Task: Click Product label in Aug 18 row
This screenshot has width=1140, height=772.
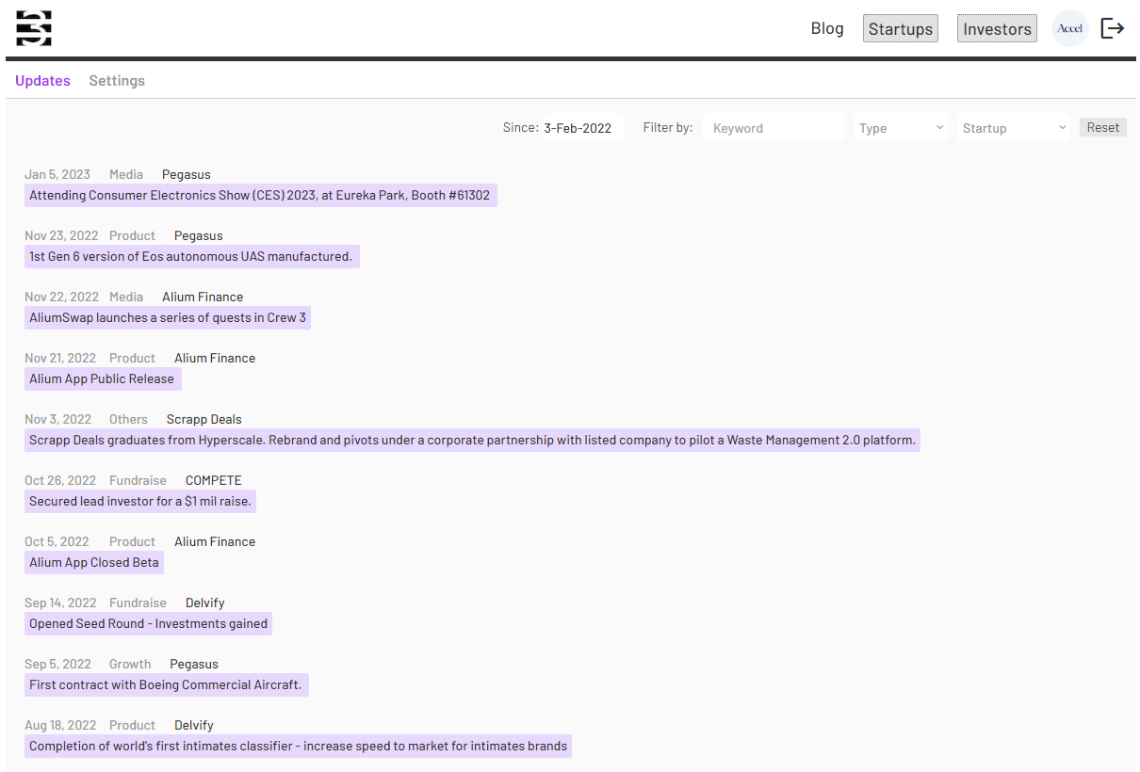Action: [132, 726]
